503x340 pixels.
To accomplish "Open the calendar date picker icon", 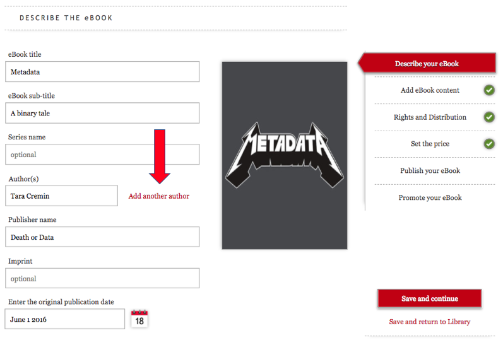I will [139, 319].
